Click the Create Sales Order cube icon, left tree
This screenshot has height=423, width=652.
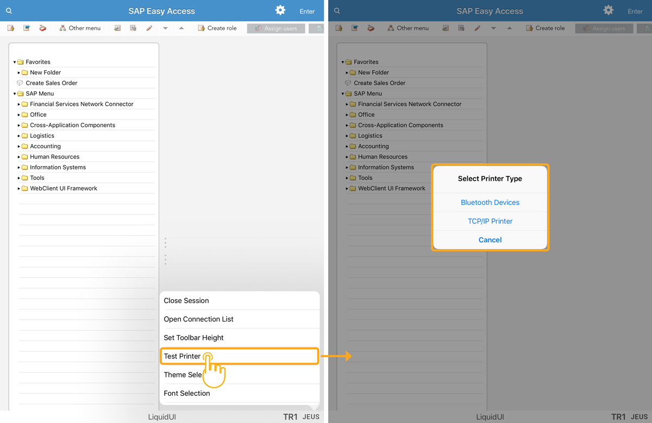20,83
